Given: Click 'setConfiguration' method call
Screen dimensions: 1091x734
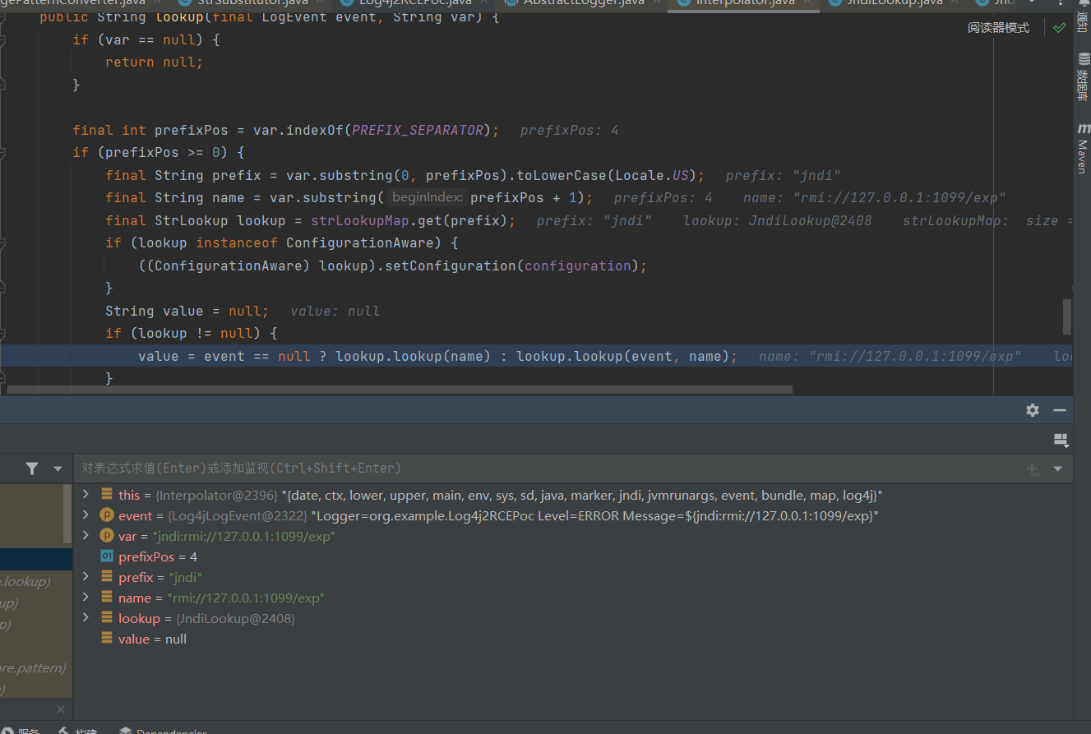Looking at the screenshot, I should click(x=451, y=265).
